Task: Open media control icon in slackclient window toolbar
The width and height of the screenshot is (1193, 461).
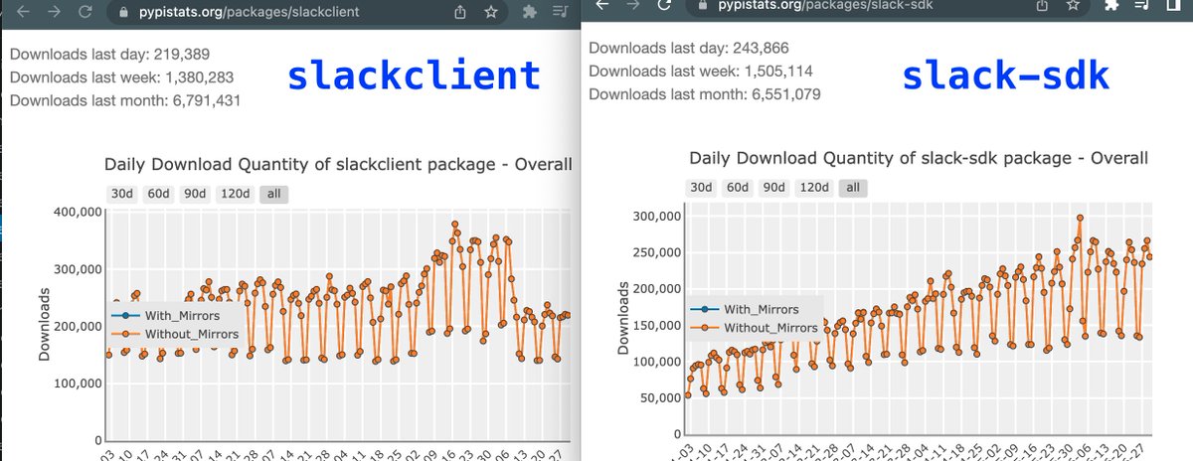Action: [563, 13]
